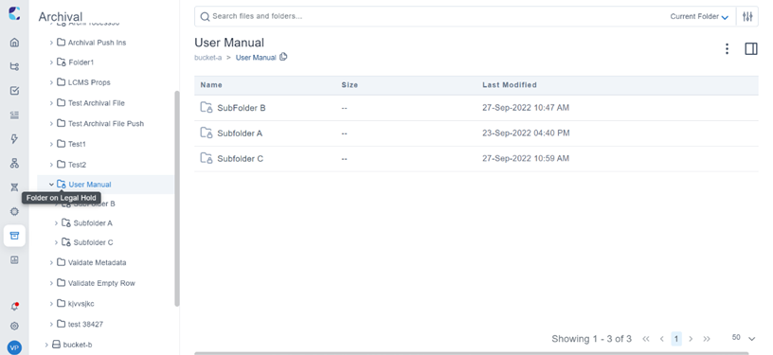Click the folder tree vertical scrollbar

(177, 199)
